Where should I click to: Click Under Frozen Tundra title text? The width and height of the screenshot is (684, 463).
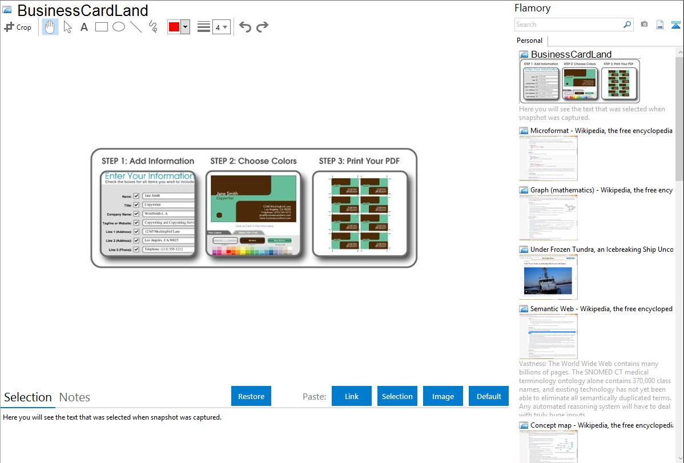coord(601,249)
